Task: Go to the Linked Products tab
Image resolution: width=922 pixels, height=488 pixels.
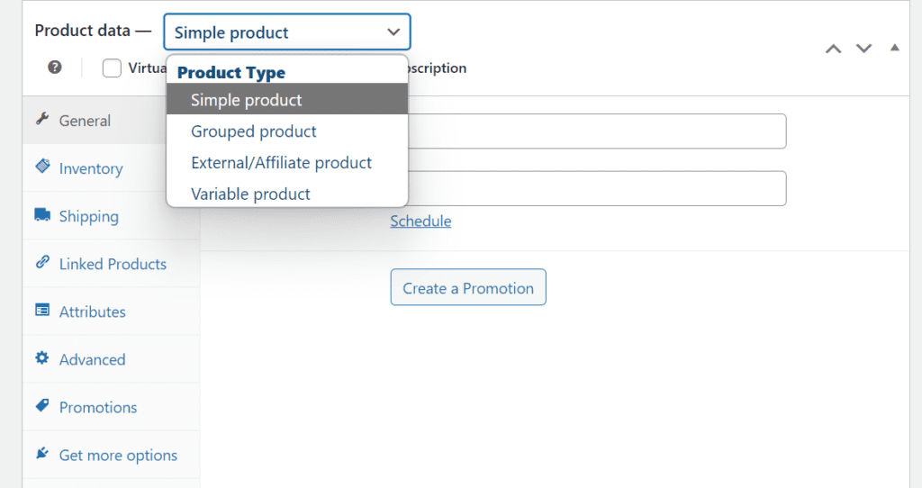Action: point(111,264)
